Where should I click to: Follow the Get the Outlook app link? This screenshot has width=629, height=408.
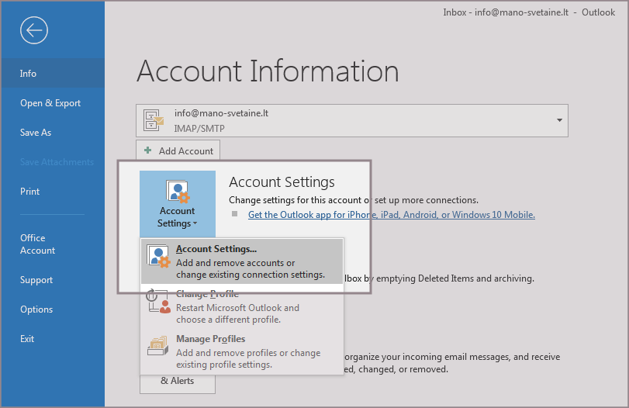pyautogui.click(x=391, y=215)
